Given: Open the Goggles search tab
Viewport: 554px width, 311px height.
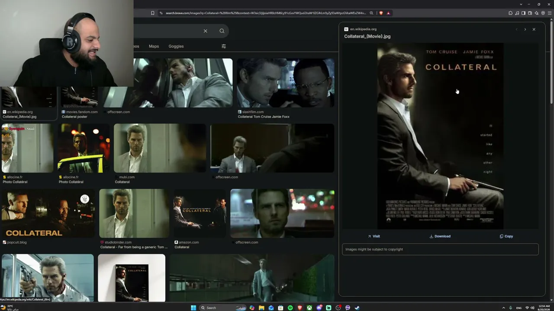Looking at the screenshot, I should (176, 46).
